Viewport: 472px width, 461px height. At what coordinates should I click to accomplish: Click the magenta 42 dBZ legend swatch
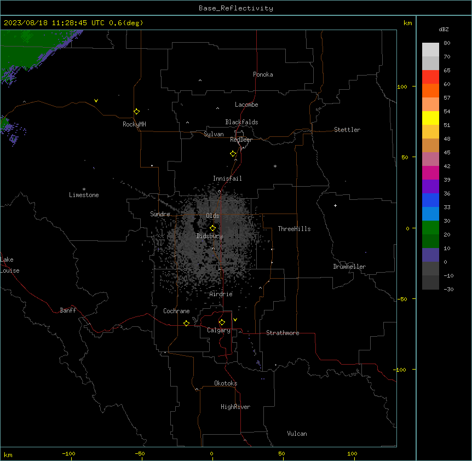[x=430, y=172]
